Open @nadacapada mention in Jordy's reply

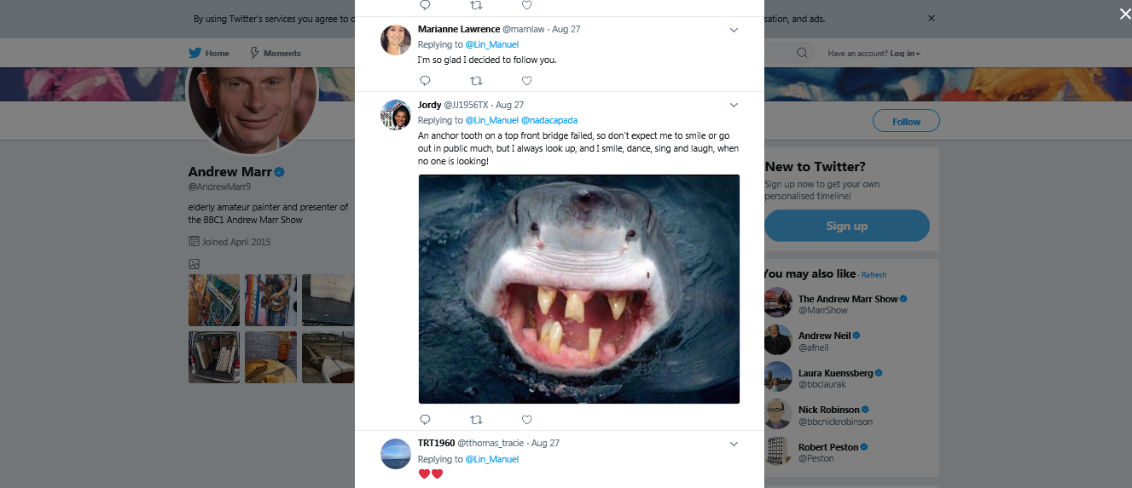[x=549, y=120]
